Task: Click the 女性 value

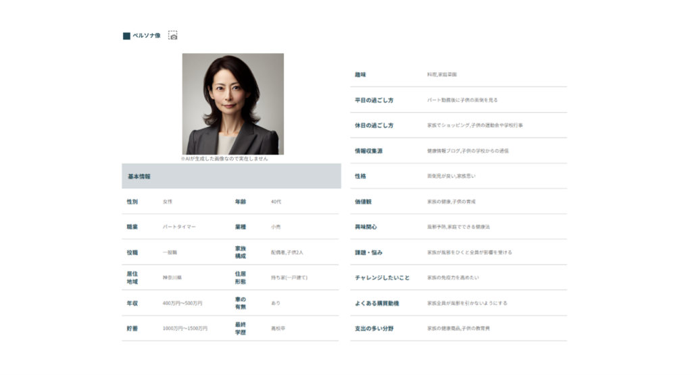Action: 168,202
